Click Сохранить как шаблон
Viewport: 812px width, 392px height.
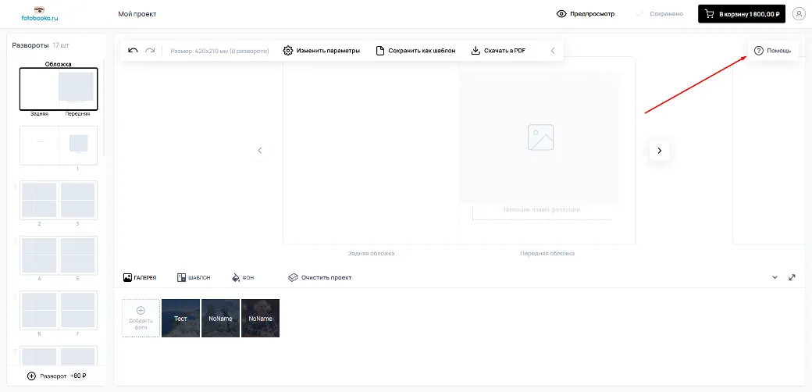pyautogui.click(x=416, y=51)
